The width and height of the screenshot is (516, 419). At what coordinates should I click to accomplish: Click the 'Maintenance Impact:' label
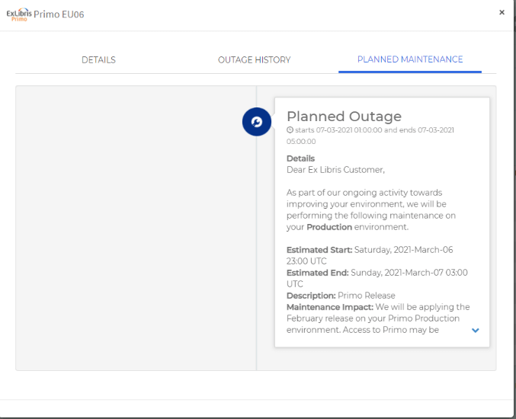[330, 307]
